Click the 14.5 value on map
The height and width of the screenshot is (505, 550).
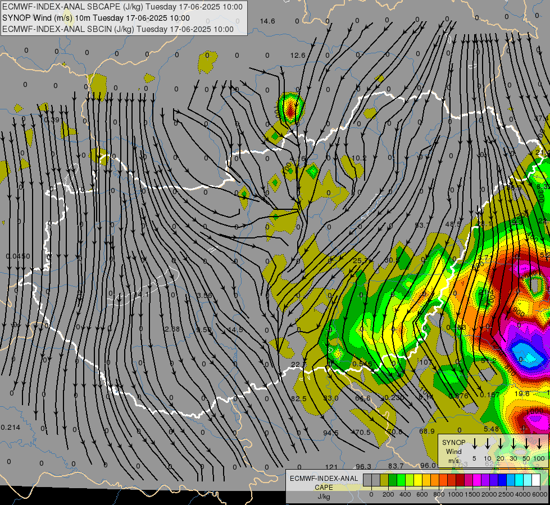235,329
